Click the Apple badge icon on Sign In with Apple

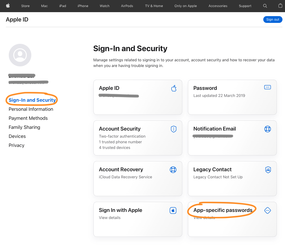(173, 211)
